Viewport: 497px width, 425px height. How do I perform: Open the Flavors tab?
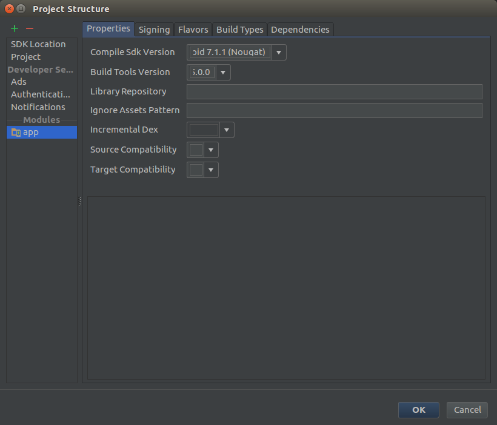pyautogui.click(x=193, y=30)
